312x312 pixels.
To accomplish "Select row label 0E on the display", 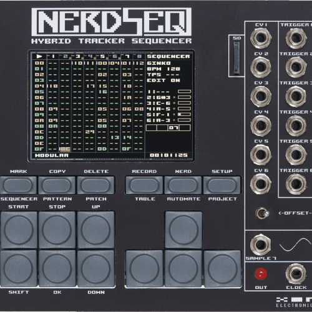I will coord(39,144).
